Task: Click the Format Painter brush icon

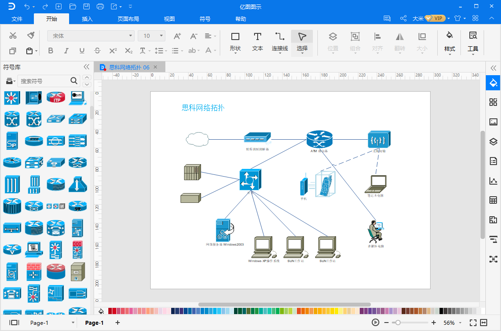Action: (31, 36)
